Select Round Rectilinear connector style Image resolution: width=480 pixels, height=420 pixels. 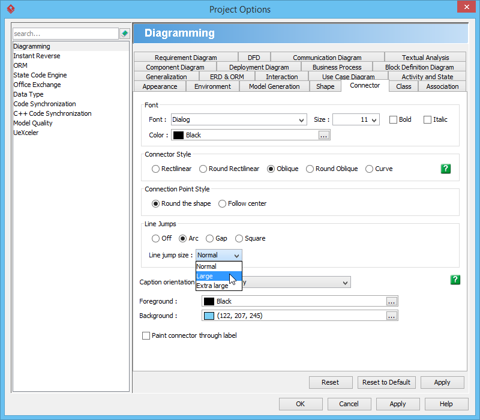[203, 169]
